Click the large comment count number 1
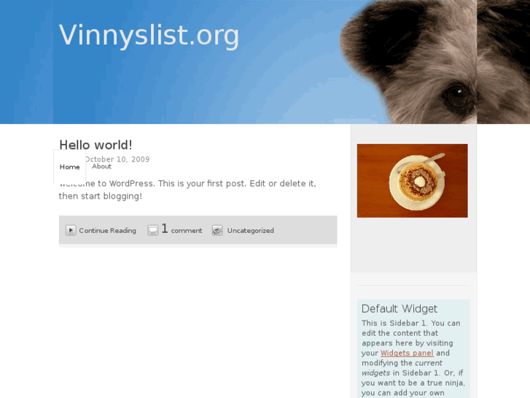 click(x=165, y=229)
